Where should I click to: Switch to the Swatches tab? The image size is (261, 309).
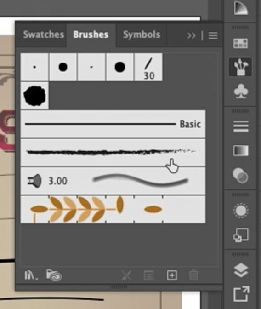[44, 34]
